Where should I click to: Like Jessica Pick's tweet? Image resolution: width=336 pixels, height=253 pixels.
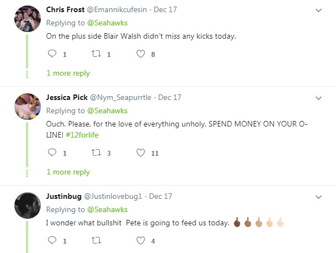[x=141, y=153]
